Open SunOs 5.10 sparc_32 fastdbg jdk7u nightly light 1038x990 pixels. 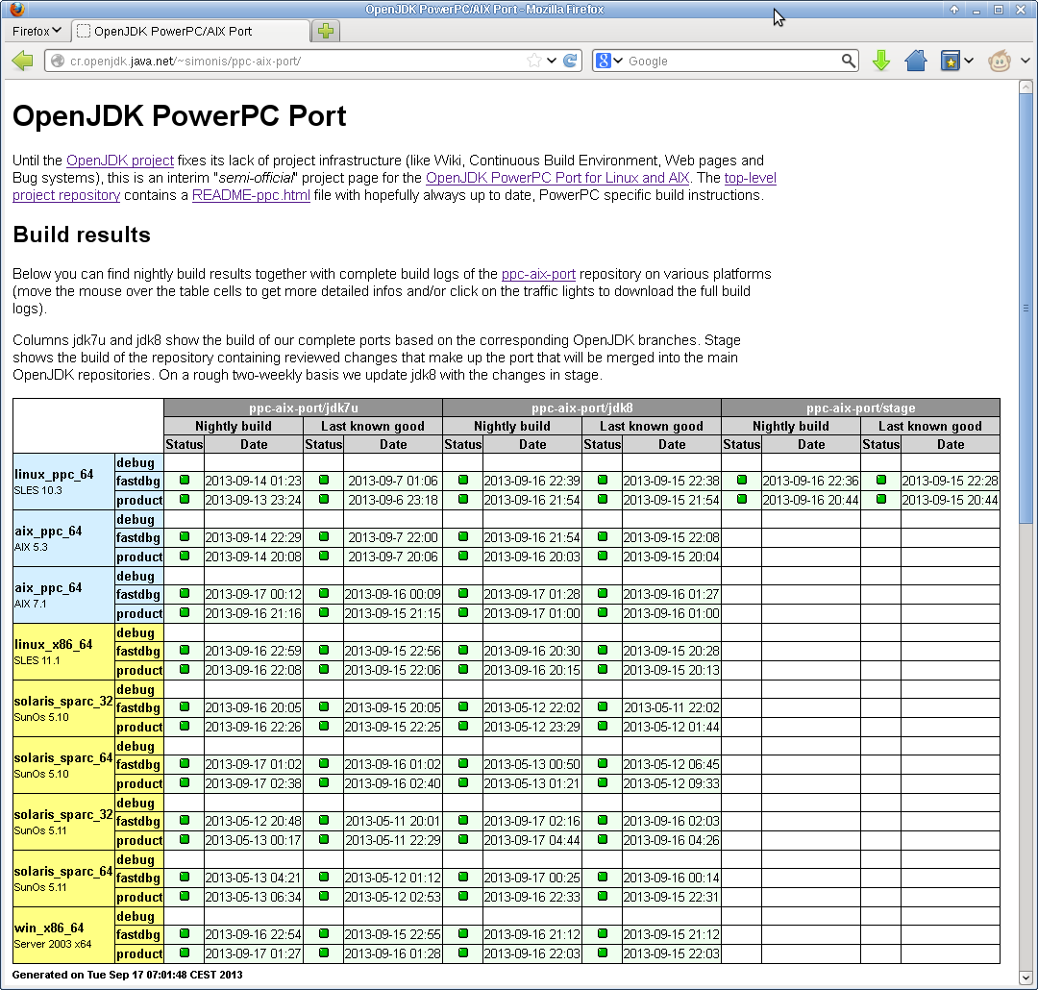184,707
